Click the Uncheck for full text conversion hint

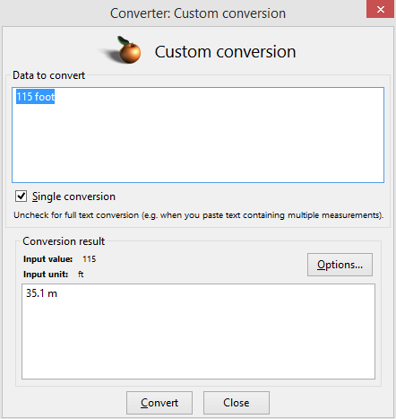(x=199, y=215)
